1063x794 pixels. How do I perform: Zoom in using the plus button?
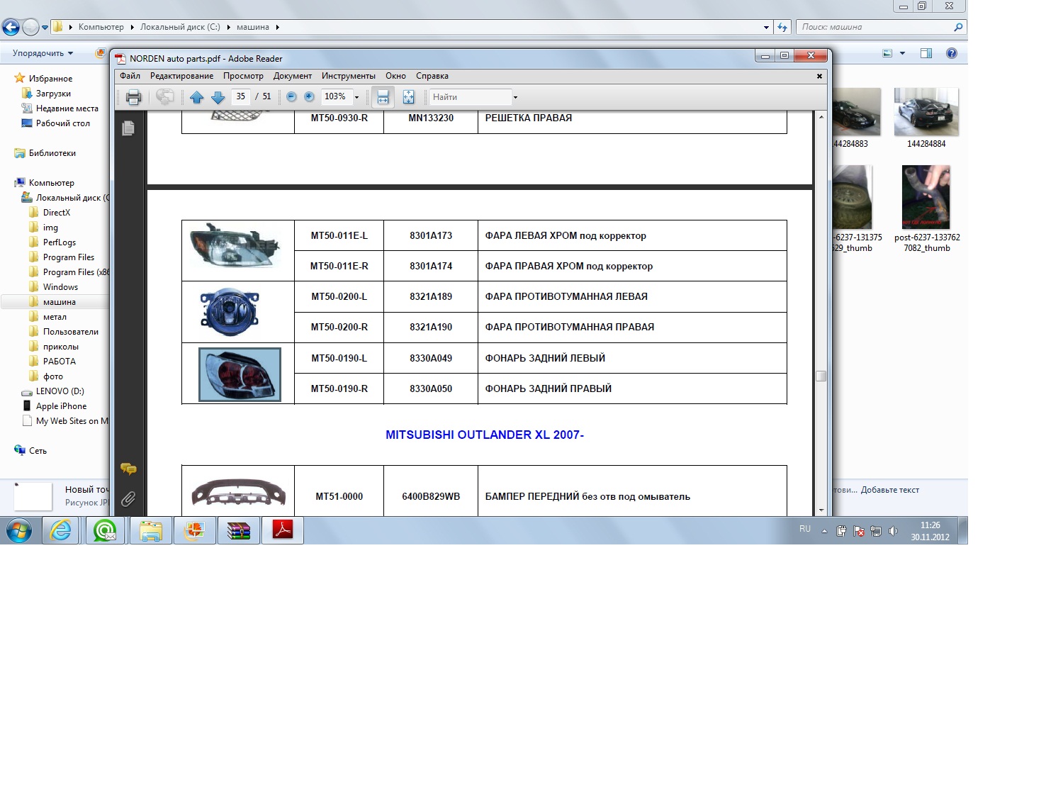click(x=309, y=97)
